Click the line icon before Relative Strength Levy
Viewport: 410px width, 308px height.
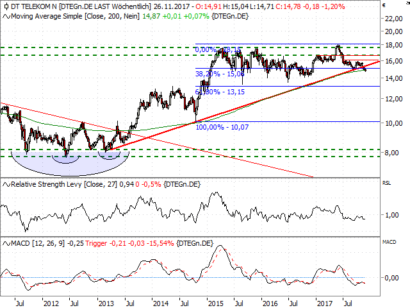click(6, 185)
